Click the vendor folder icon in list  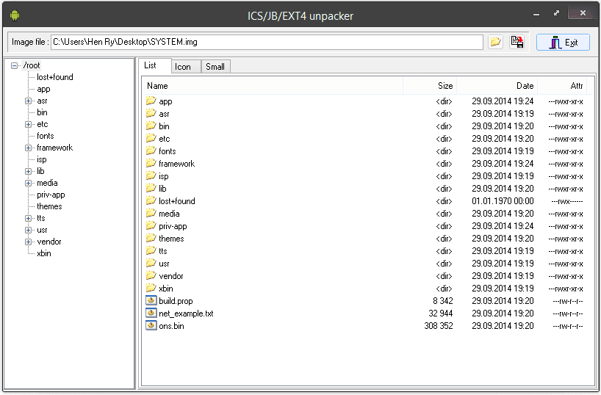point(151,275)
